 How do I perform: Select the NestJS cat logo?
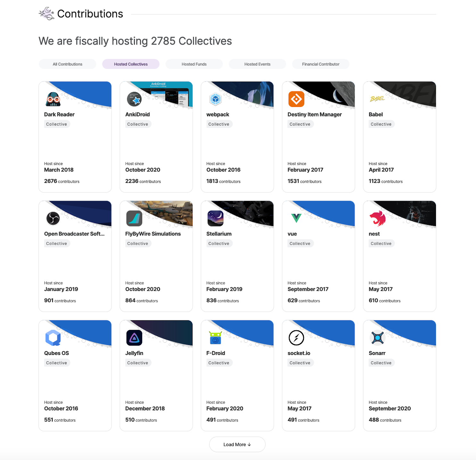(x=377, y=218)
